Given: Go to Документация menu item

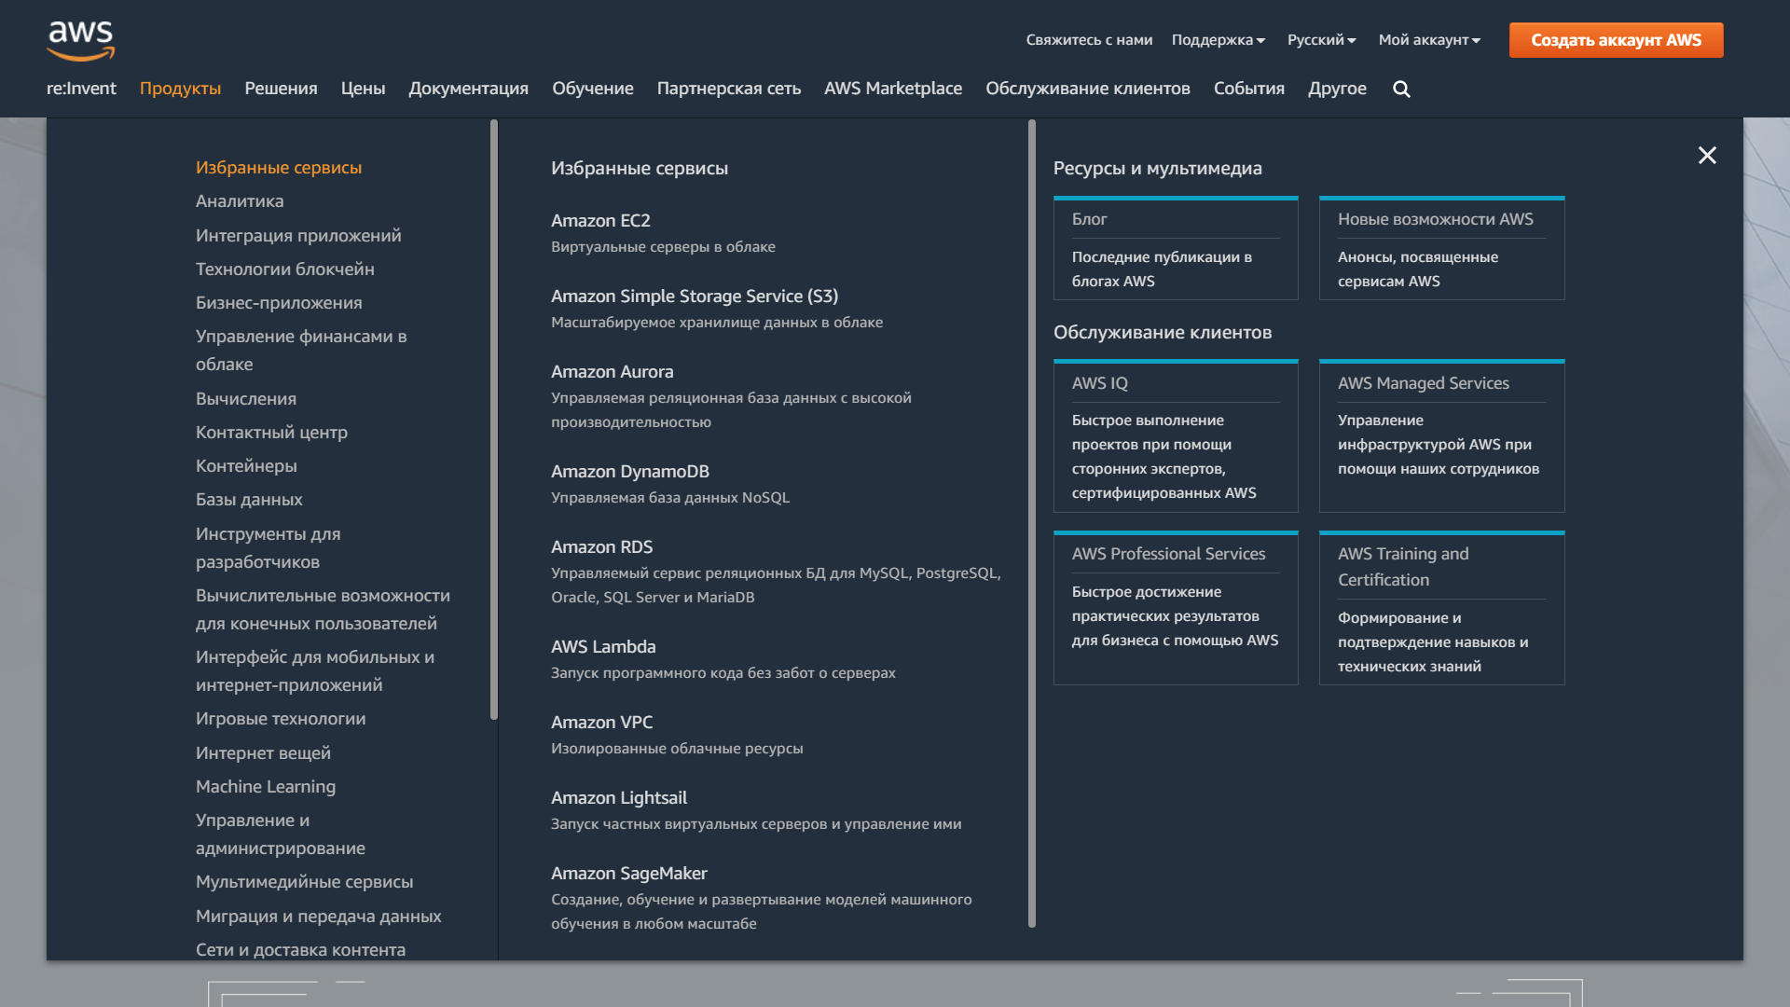Looking at the screenshot, I should [x=468, y=89].
